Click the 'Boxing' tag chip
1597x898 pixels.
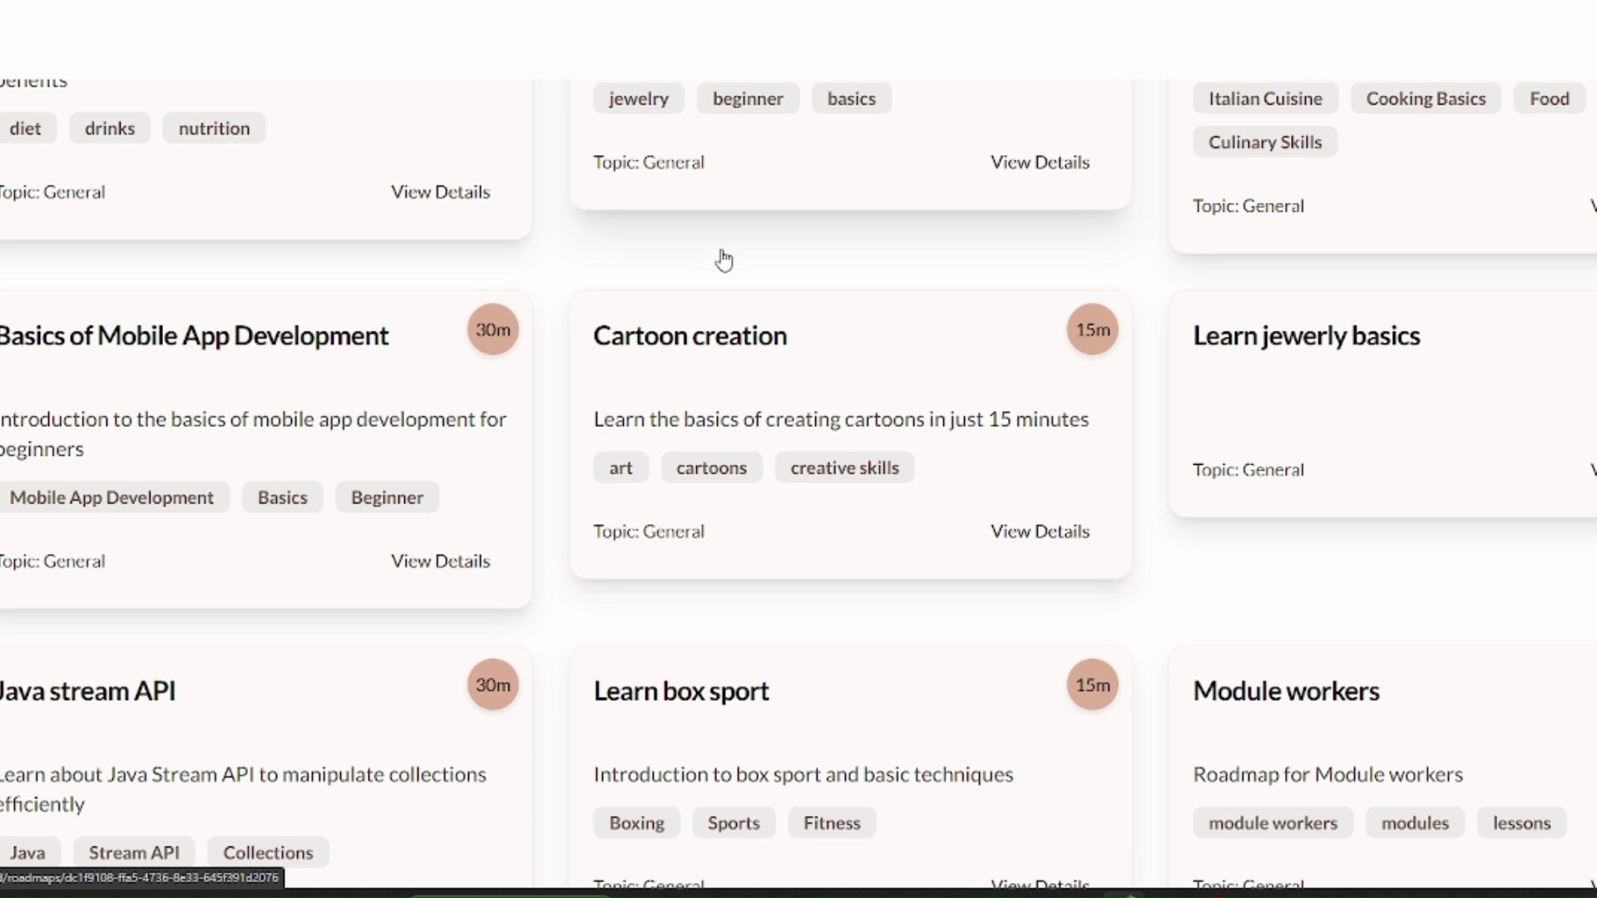click(636, 822)
